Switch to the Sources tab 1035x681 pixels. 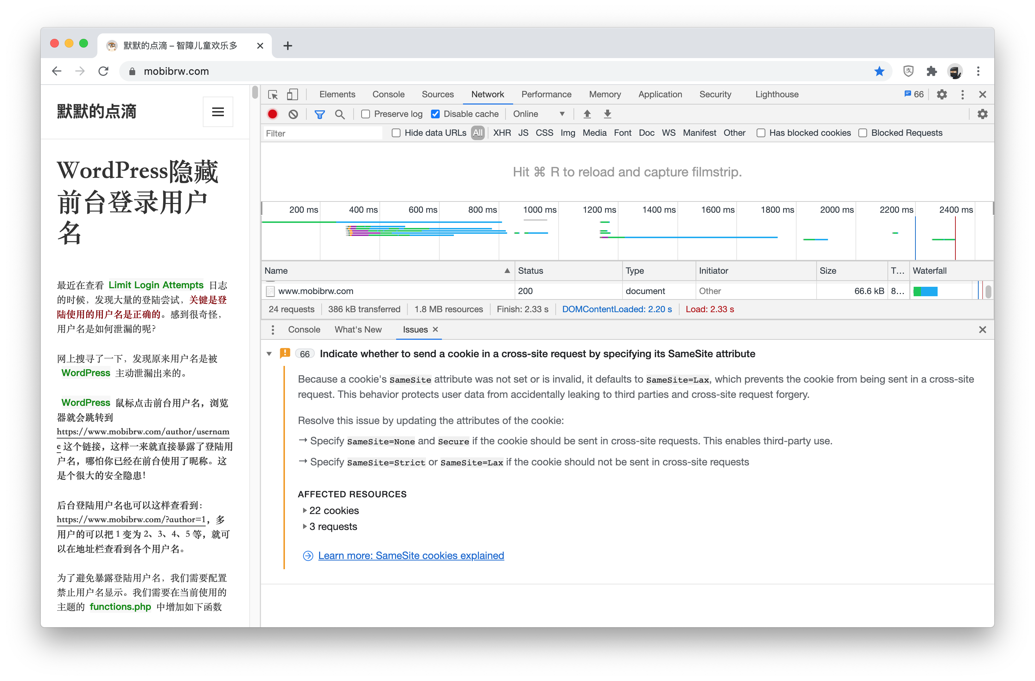[438, 94]
